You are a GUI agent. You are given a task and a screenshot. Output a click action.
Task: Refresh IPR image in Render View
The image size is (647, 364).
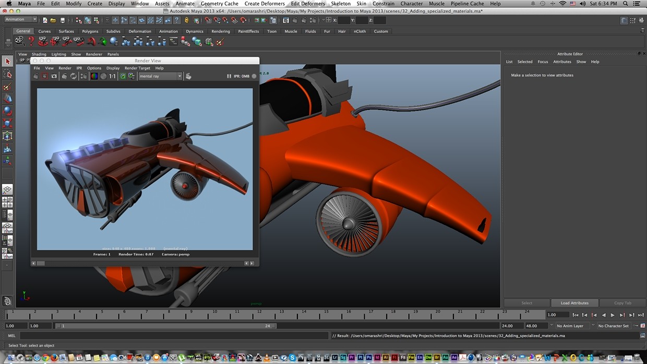tap(74, 76)
